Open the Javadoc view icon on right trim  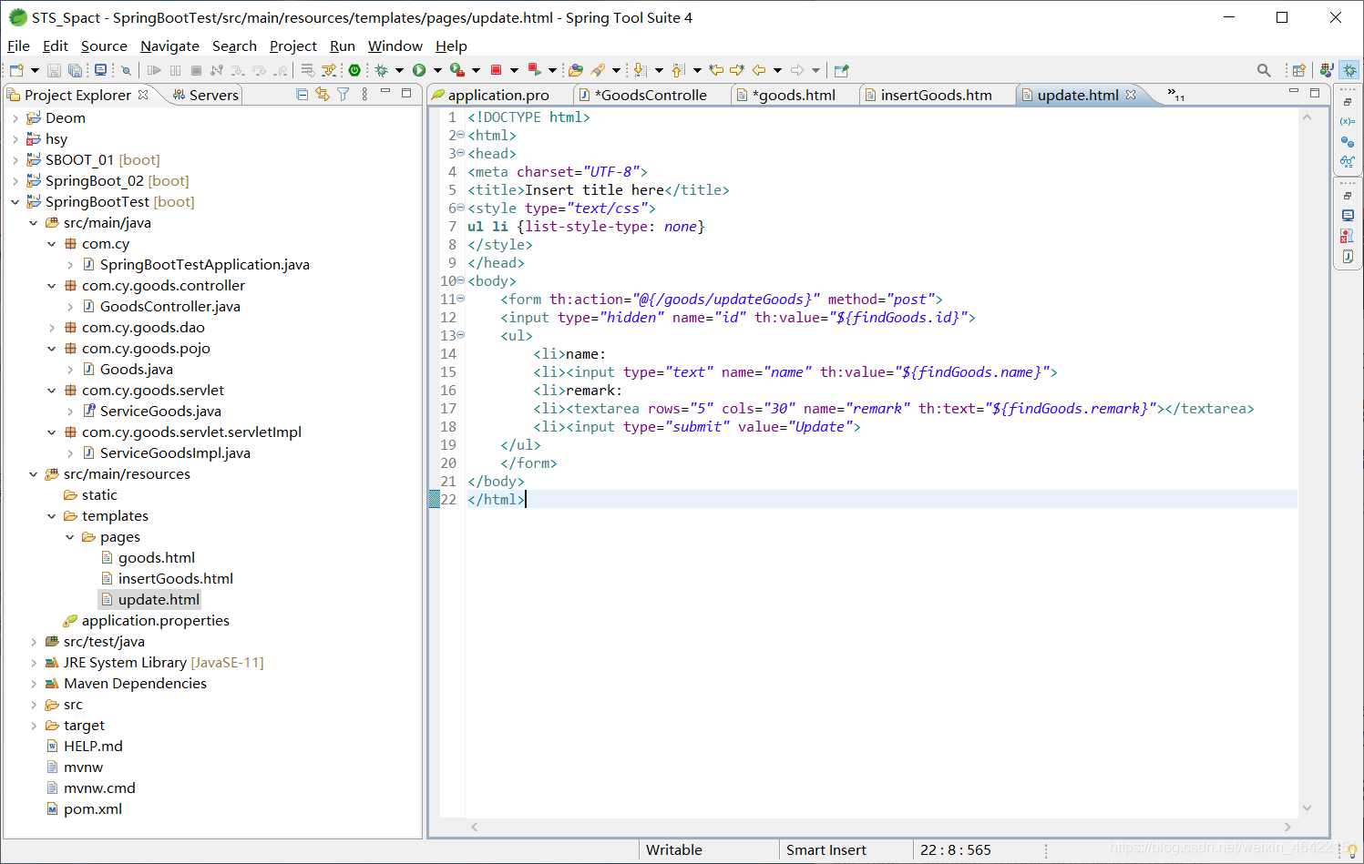coord(1348,257)
